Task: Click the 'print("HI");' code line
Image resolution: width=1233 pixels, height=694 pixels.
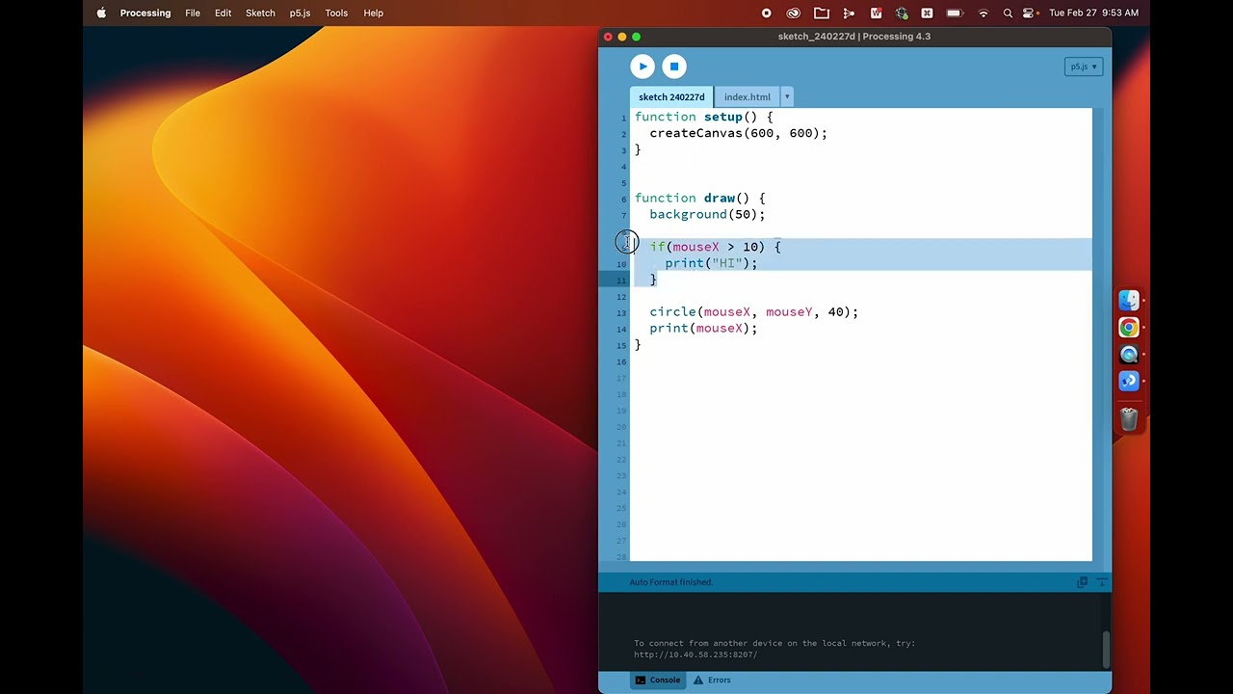Action: pos(711,263)
